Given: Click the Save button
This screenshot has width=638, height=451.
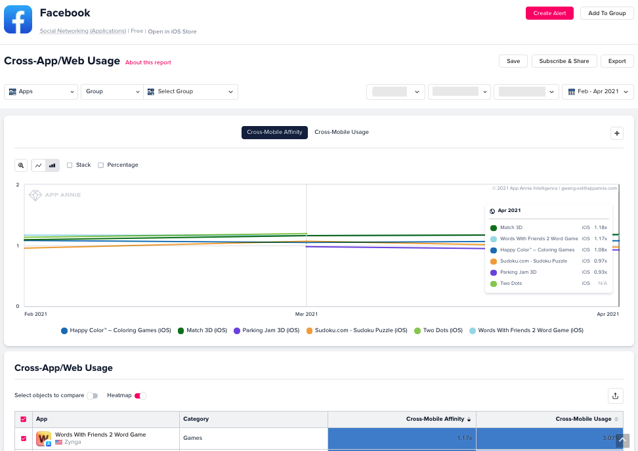Looking at the screenshot, I should pos(513,61).
